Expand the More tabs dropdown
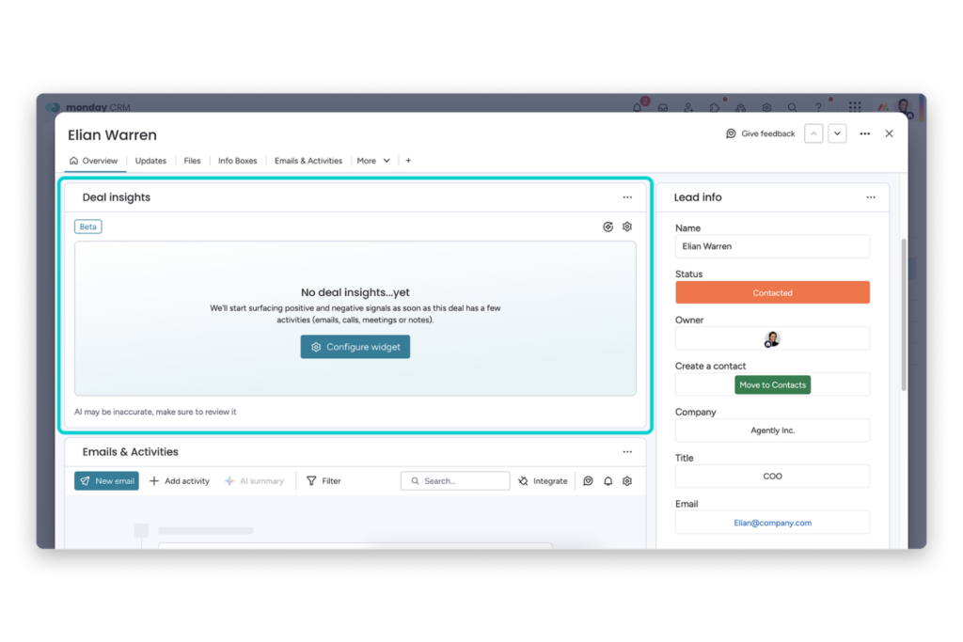 tap(373, 161)
